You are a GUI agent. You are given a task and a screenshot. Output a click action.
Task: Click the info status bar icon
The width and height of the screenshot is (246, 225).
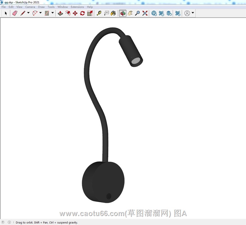click(9, 222)
